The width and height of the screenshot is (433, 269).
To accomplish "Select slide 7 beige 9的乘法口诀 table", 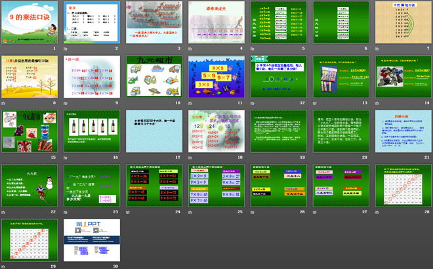I will (403, 22).
